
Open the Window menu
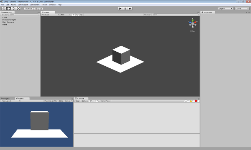click(x=52, y=5)
